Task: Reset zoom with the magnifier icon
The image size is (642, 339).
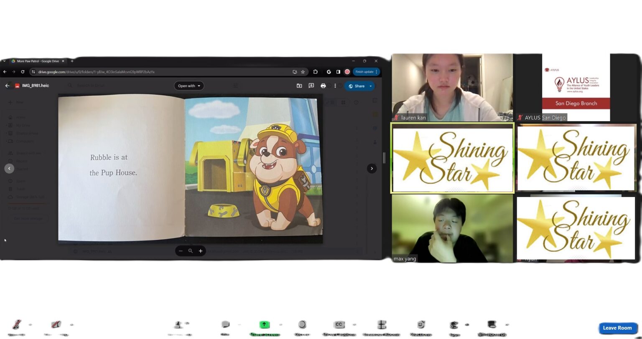Action: click(191, 251)
